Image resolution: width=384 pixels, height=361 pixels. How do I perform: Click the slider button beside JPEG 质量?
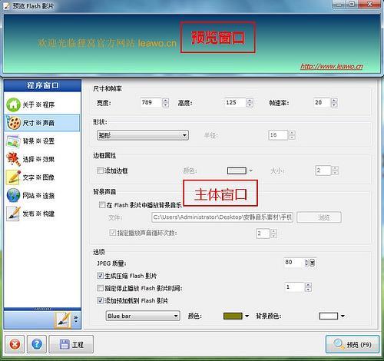pyautogui.click(x=312, y=263)
